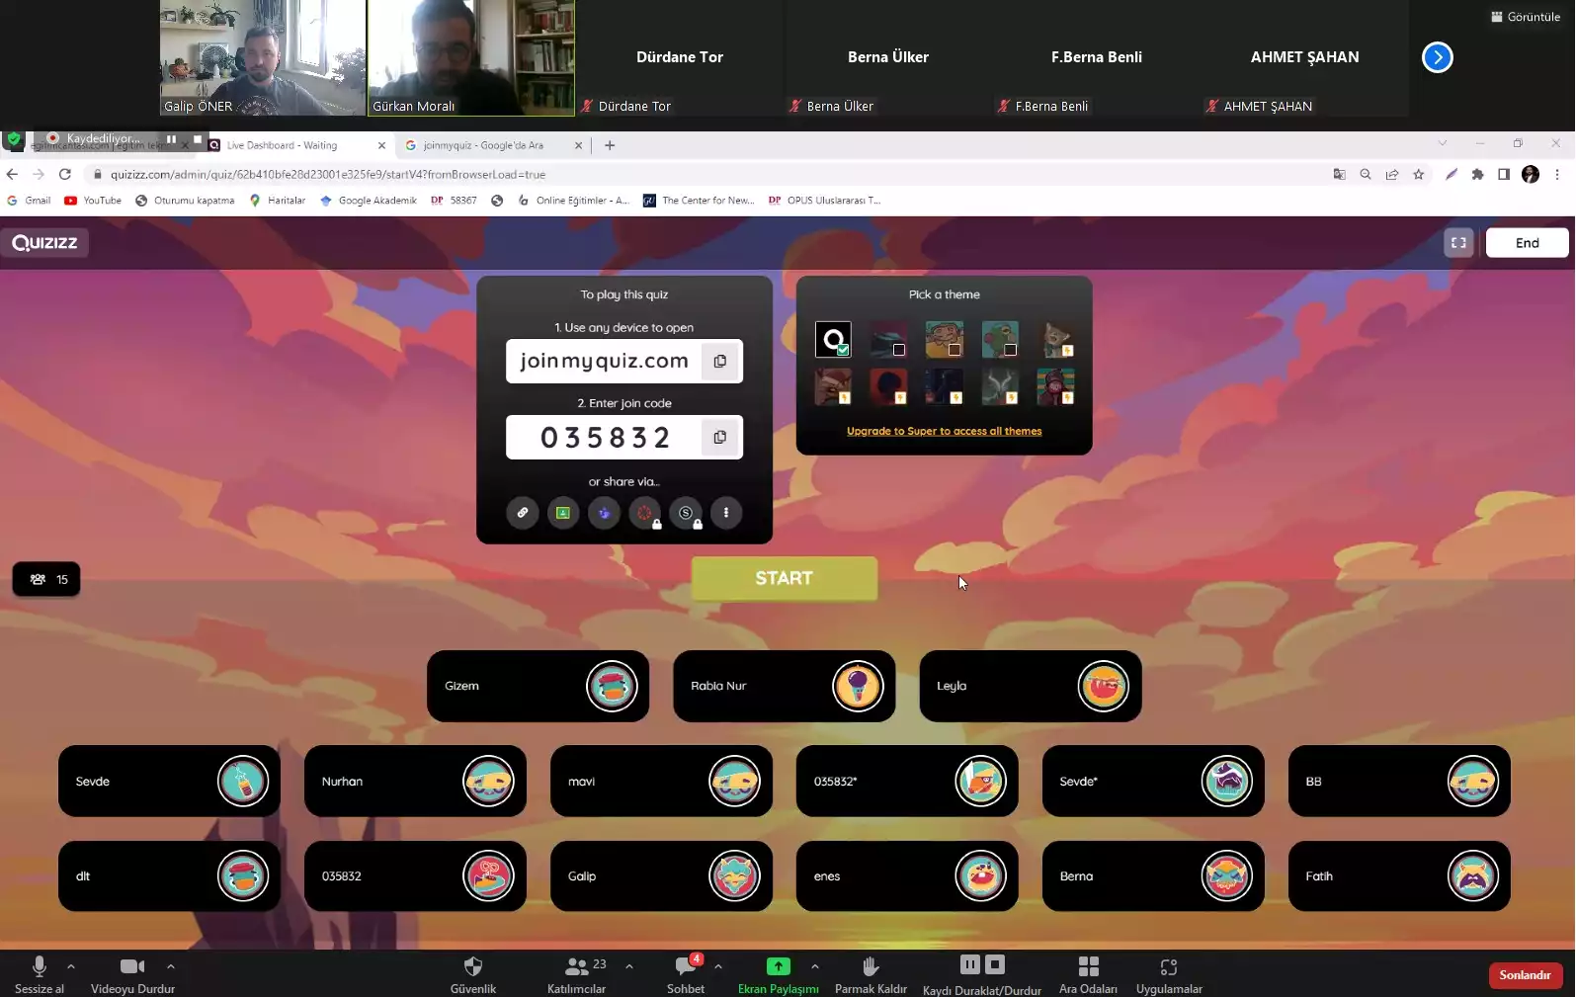Share via Microsoft Teams icon
Viewport: 1576px width, 997px height.
pyautogui.click(x=604, y=513)
